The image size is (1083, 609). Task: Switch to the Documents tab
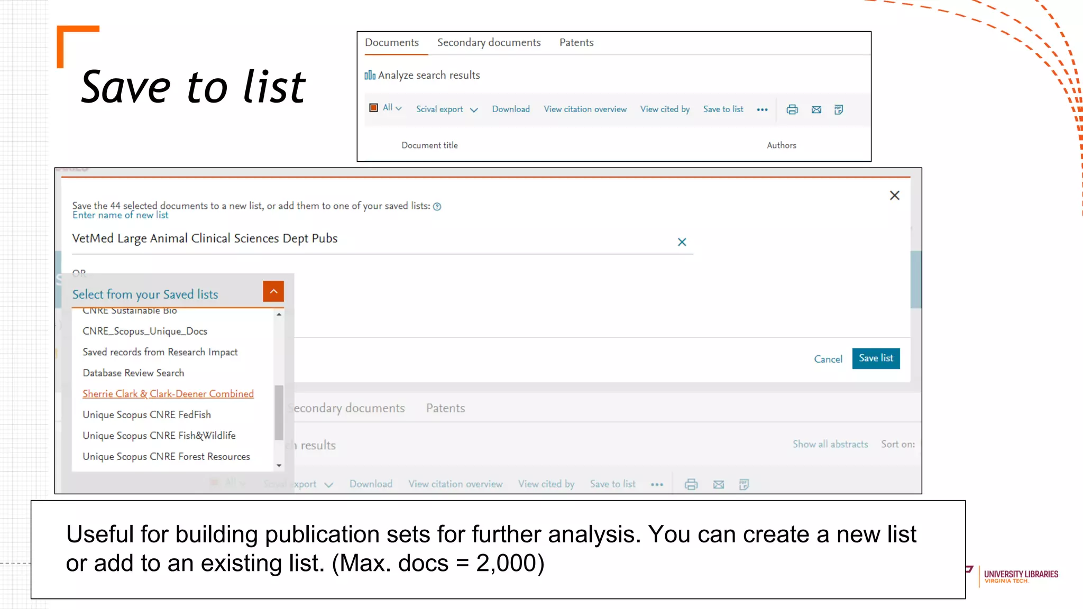point(392,42)
